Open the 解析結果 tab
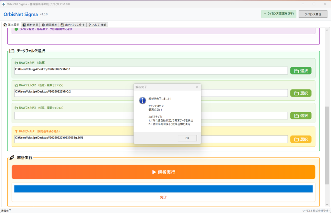This screenshot has width=331, height=213. pos(30,25)
